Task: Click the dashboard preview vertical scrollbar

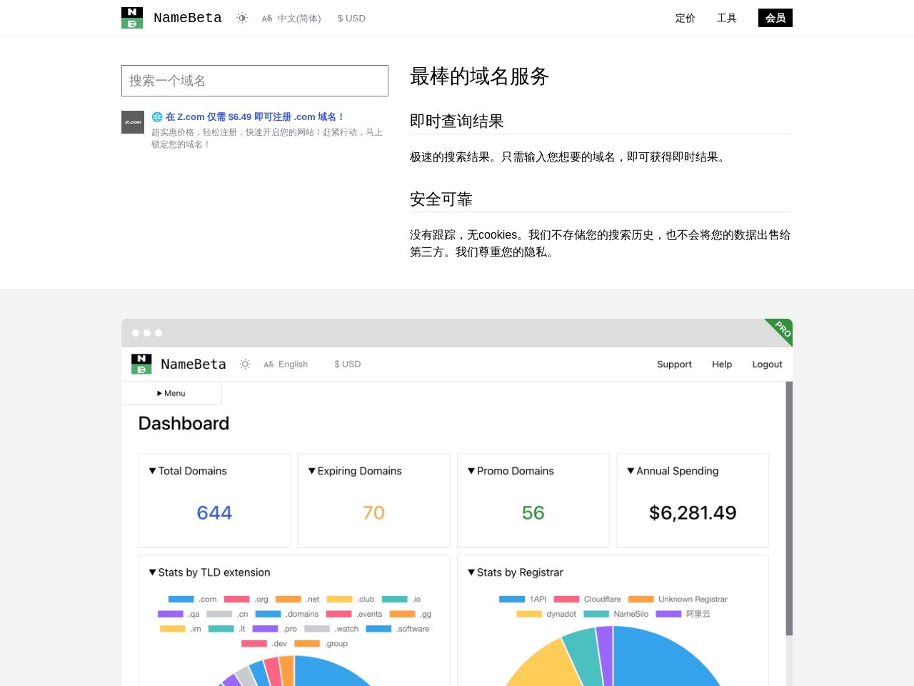Action: [x=789, y=508]
